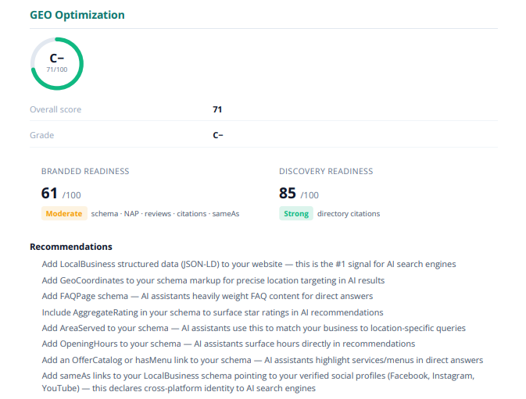The image size is (526, 399).
Task: Click the BRANDED READINESS heading
Action: [85, 171]
